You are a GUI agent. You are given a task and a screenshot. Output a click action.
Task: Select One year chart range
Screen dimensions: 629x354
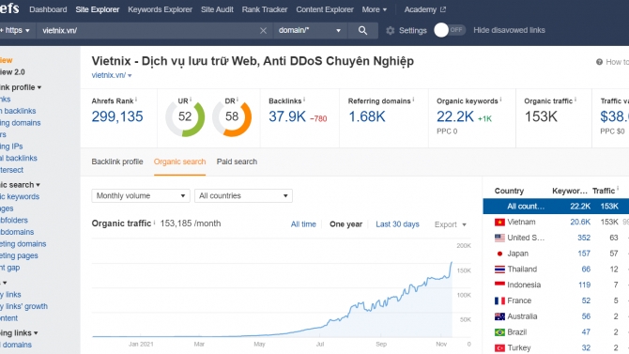pyautogui.click(x=345, y=224)
